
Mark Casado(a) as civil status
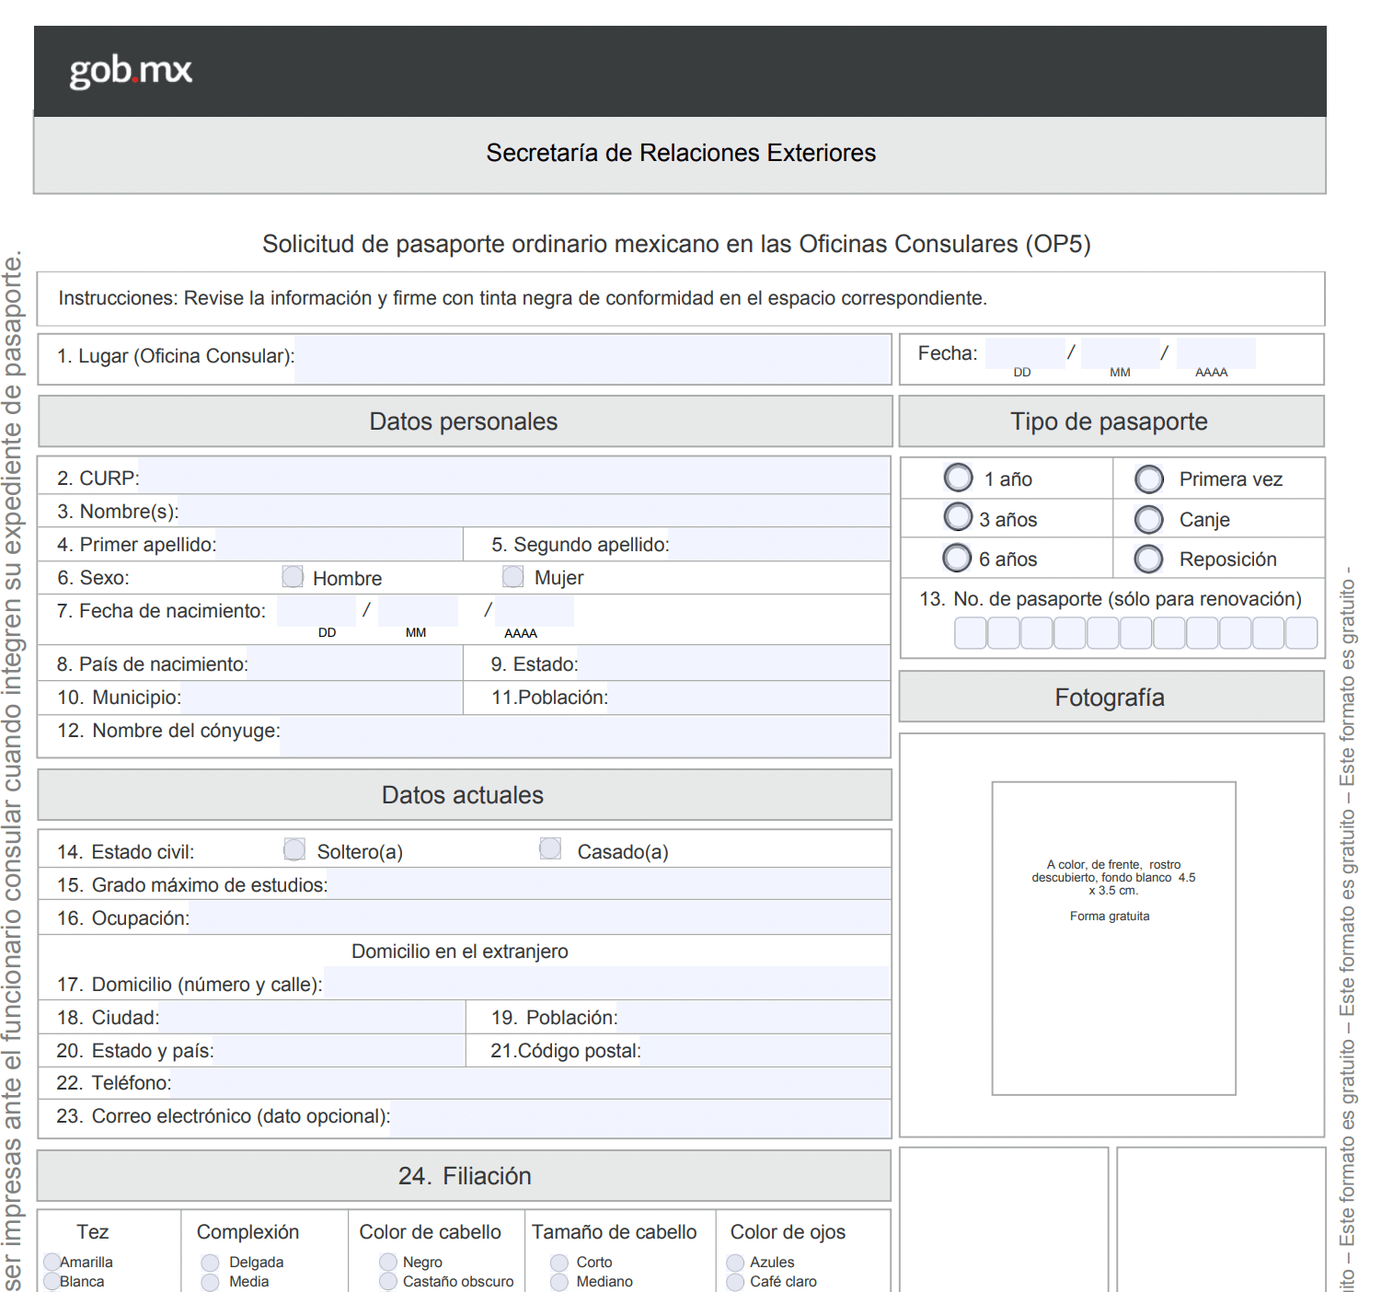(550, 848)
